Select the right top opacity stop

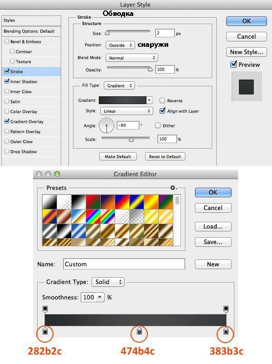(226, 309)
